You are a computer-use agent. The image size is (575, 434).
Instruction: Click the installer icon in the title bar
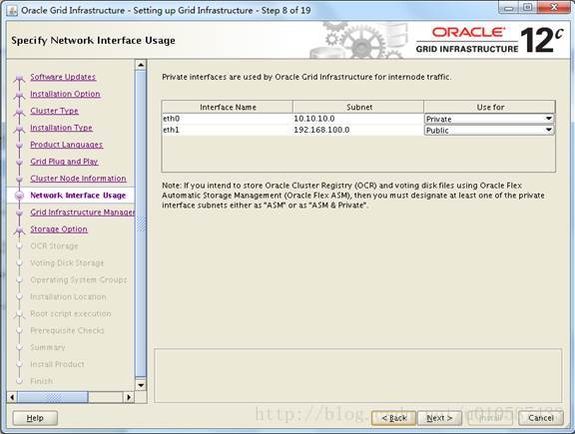[12, 11]
